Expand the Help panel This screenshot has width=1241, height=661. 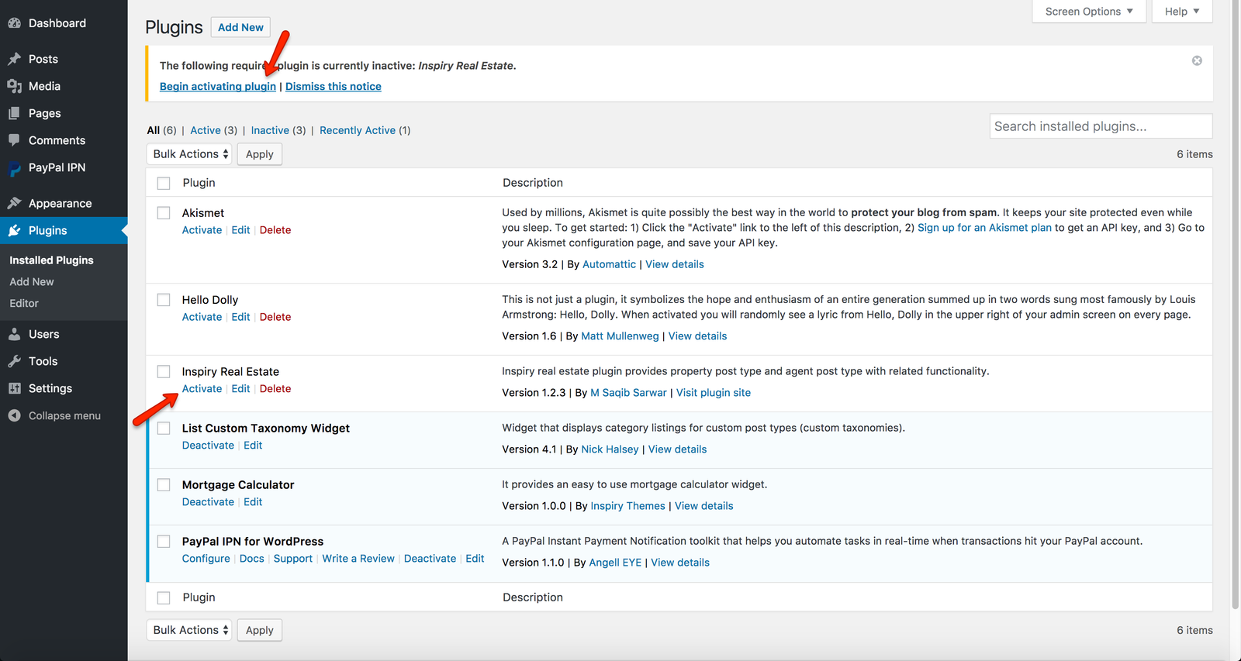(1182, 12)
